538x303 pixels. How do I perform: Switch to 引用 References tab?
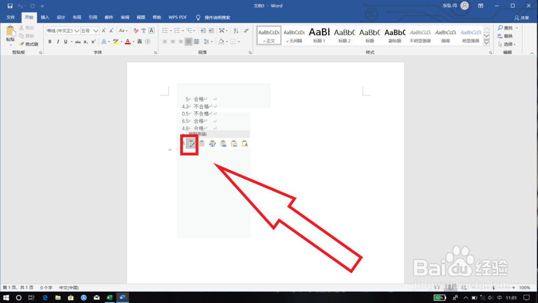pos(93,18)
